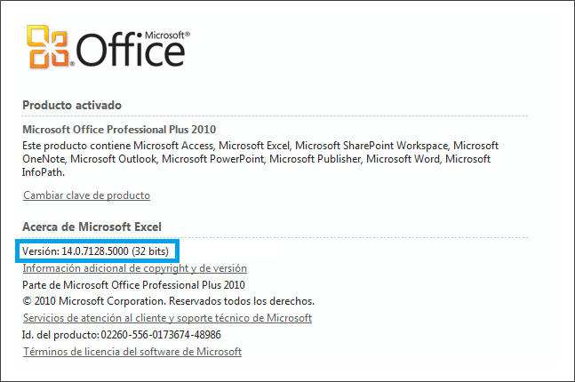Image resolution: width=575 pixels, height=382 pixels.
Task: Click the 2010 Microsoft Corporation copyright line
Action: point(168,301)
